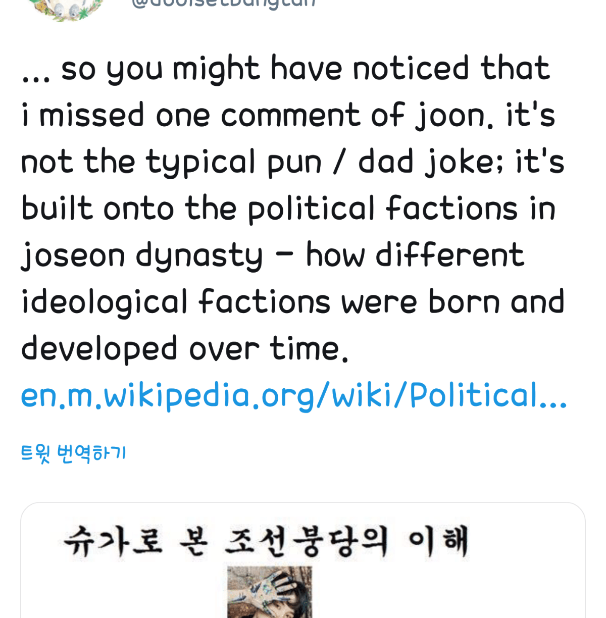Click the truncated "Political..." end of the URL

(x=488, y=395)
